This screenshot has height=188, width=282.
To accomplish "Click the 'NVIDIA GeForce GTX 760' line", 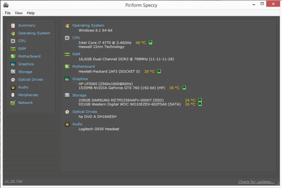I will (122, 88).
